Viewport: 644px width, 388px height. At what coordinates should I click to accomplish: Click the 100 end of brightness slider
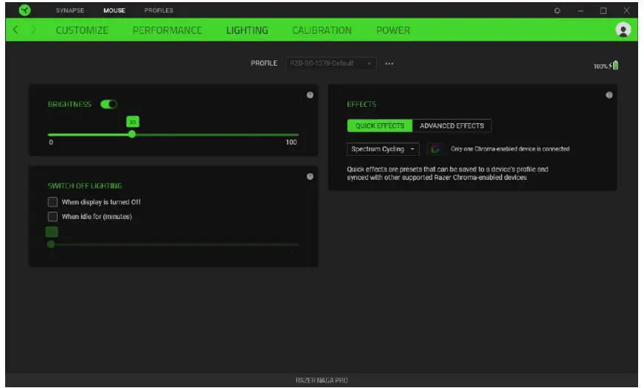(291, 142)
